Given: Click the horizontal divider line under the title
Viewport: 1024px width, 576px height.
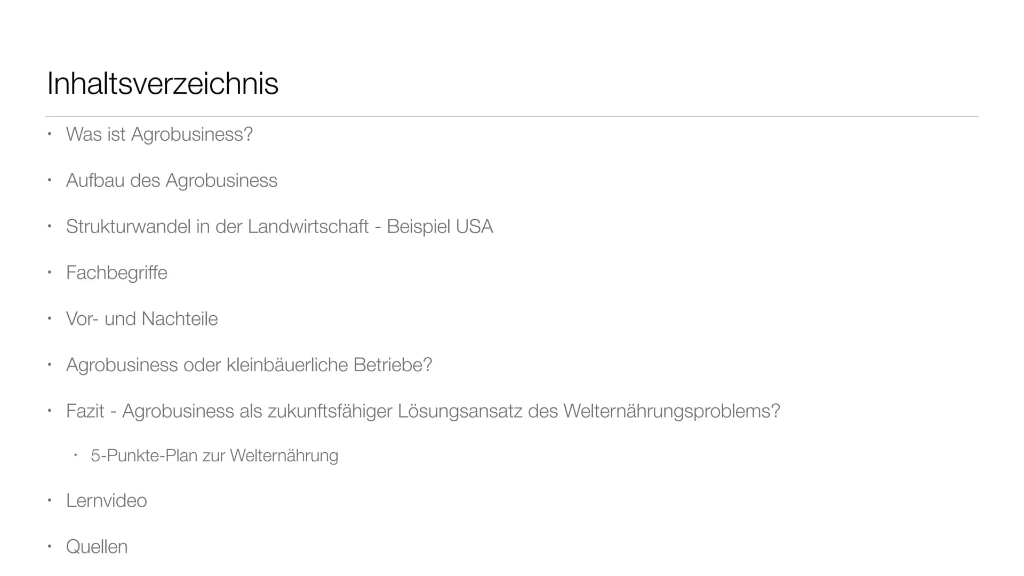Looking at the screenshot, I should click(x=512, y=116).
